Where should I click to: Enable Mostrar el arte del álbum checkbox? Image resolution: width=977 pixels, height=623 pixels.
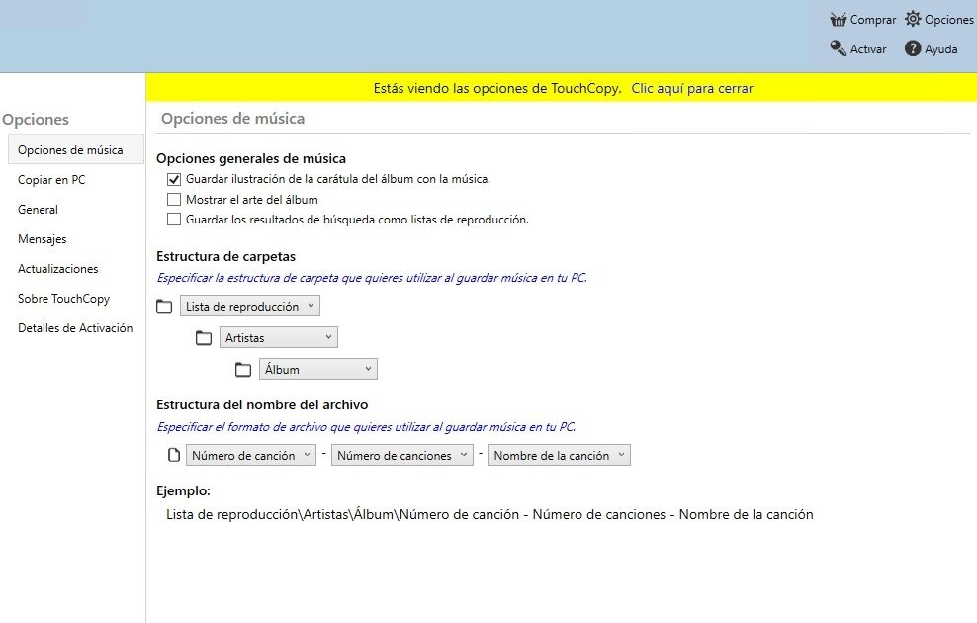pos(174,200)
